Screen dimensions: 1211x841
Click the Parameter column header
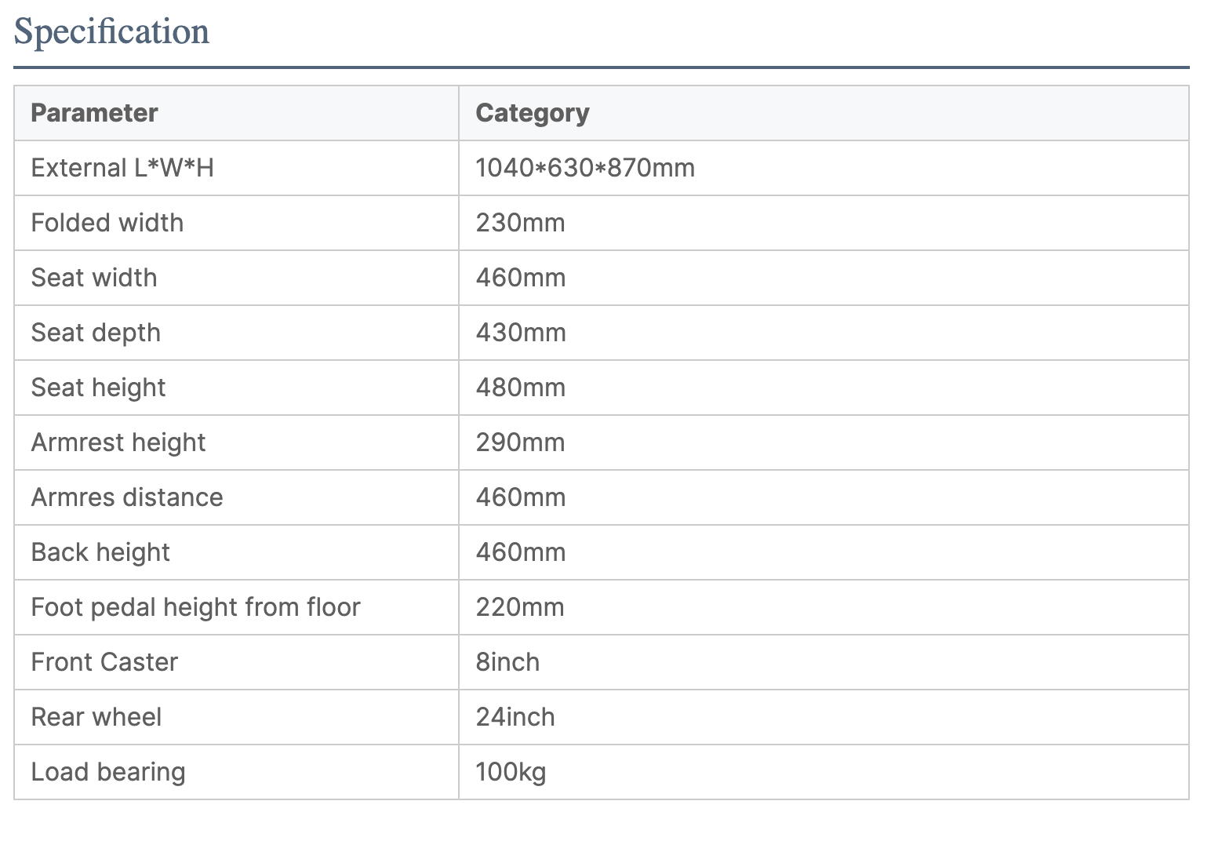point(94,113)
